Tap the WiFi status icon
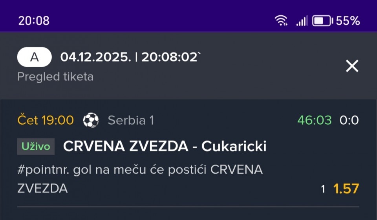The height and width of the screenshot is (220, 377). coord(281,21)
